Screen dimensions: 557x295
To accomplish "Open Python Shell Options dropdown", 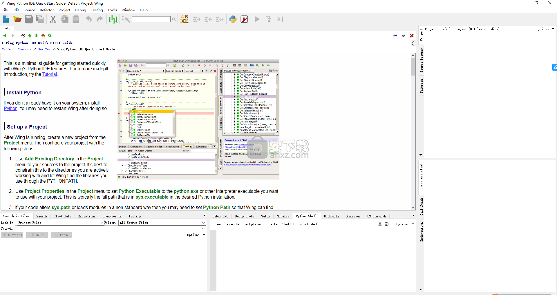I will click(x=405, y=224).
